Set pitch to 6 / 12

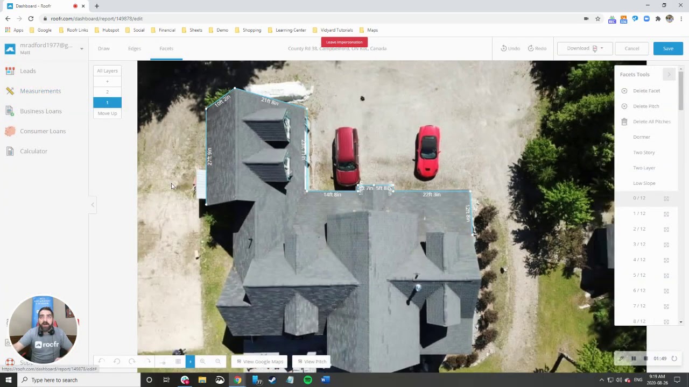(x=646, y=291)
